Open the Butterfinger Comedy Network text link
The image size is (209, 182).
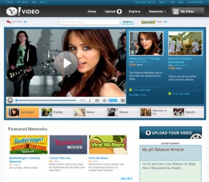(x=25, y=160)
